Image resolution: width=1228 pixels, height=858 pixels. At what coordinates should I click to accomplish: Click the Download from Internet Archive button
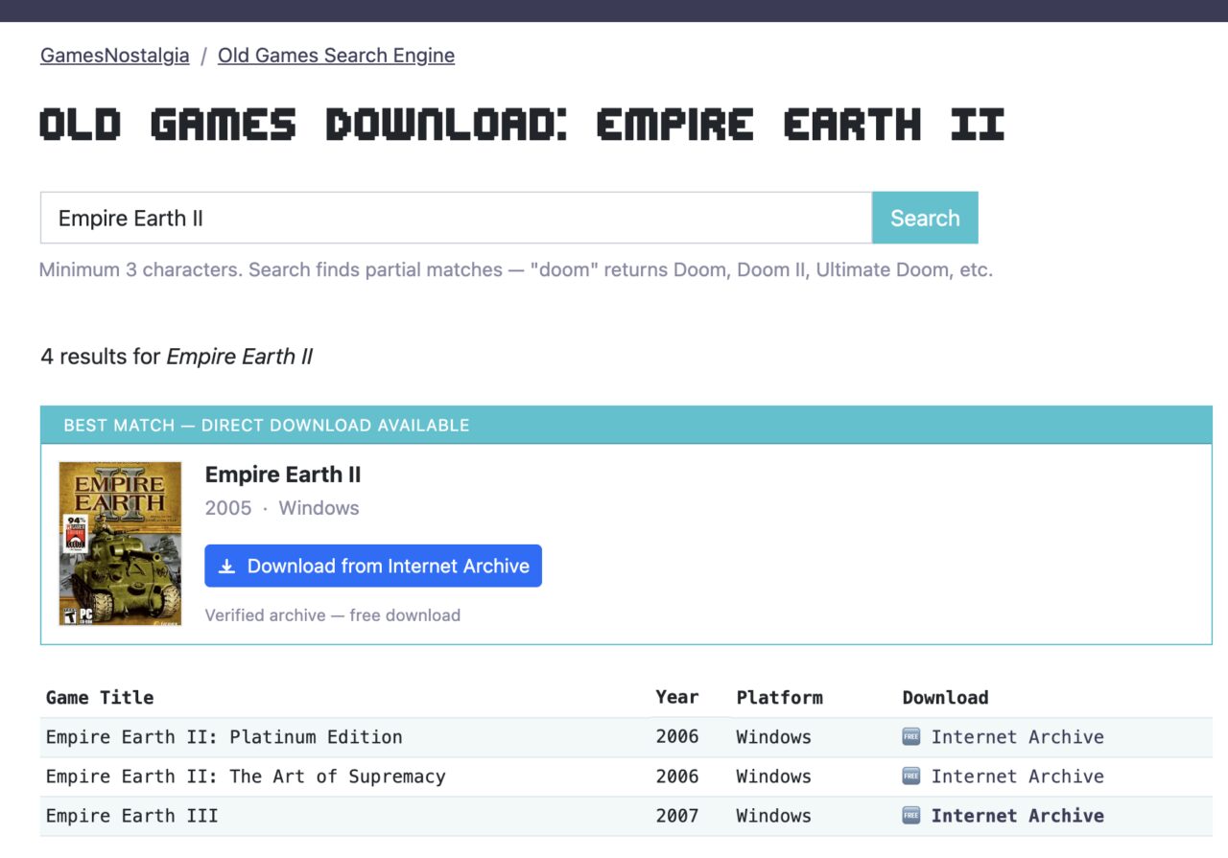coord(373,566)
